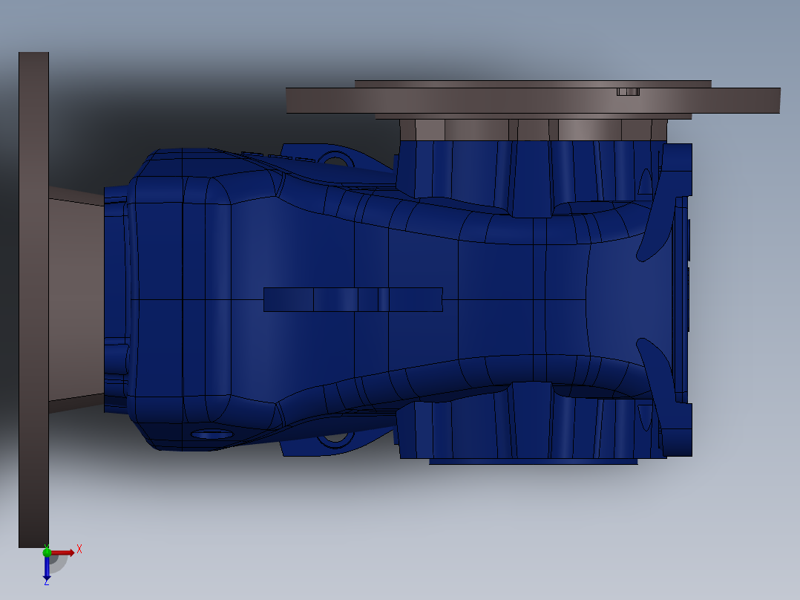Screen dimensions: 800x600
Task: Click the red X axis arrow of the triad
Action: pos(63,552)
